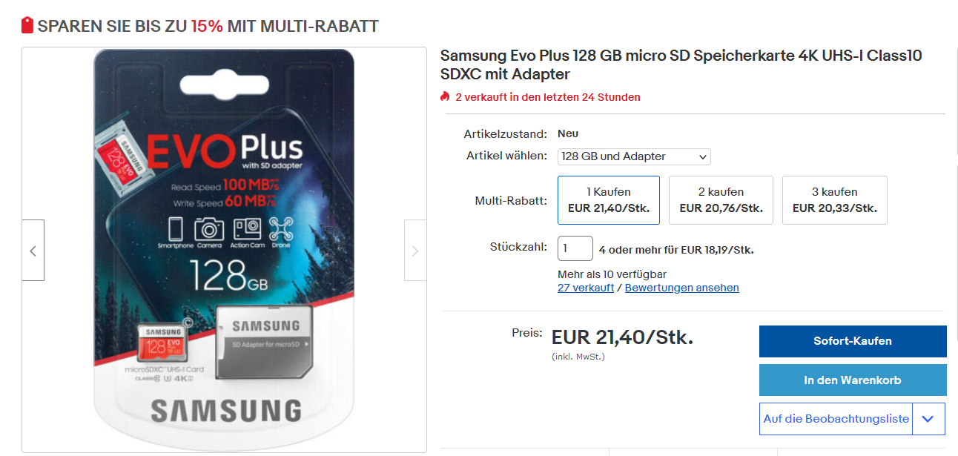Image resolution: width=958 pixels, height=456 pixels.
Task: Open the 27 verkauft link
Action: point(586,288)
